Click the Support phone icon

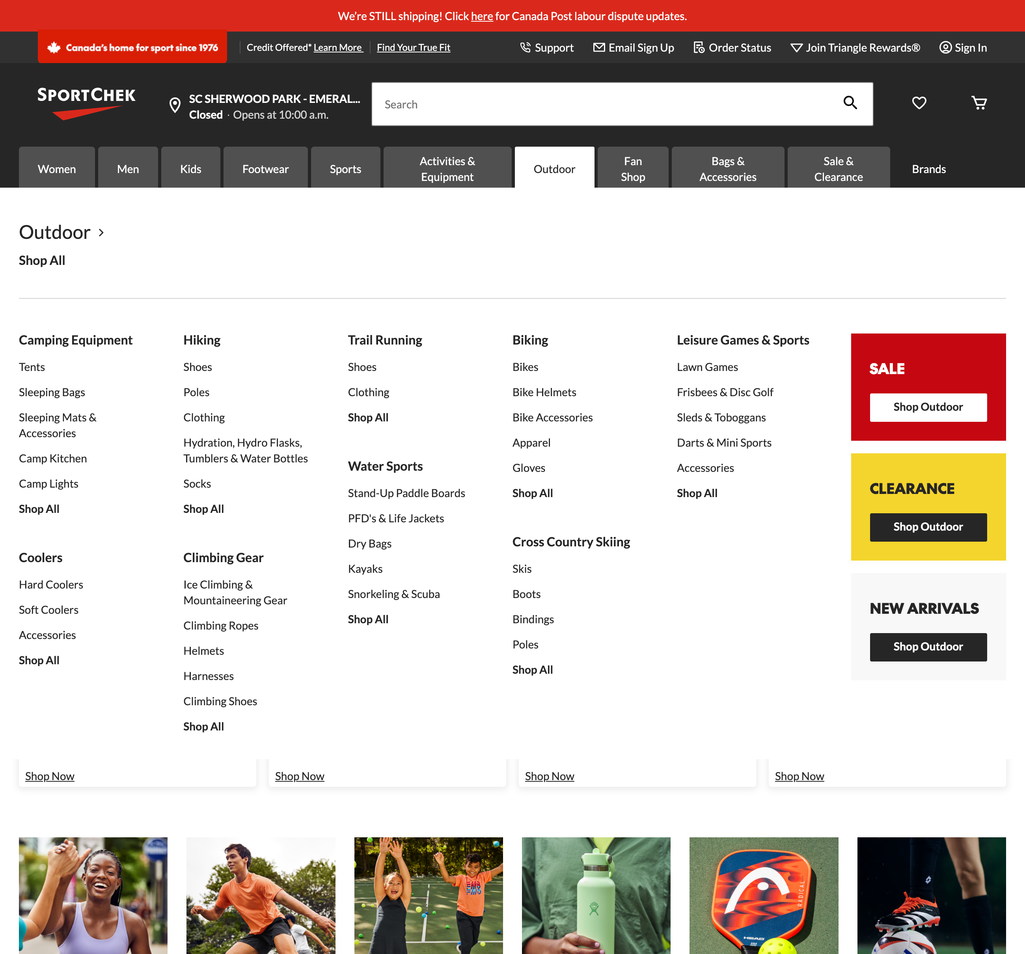tap(526, 47)
